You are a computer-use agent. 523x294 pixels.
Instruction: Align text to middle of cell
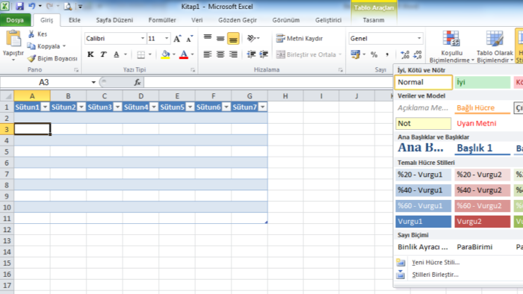click(220, 38)
